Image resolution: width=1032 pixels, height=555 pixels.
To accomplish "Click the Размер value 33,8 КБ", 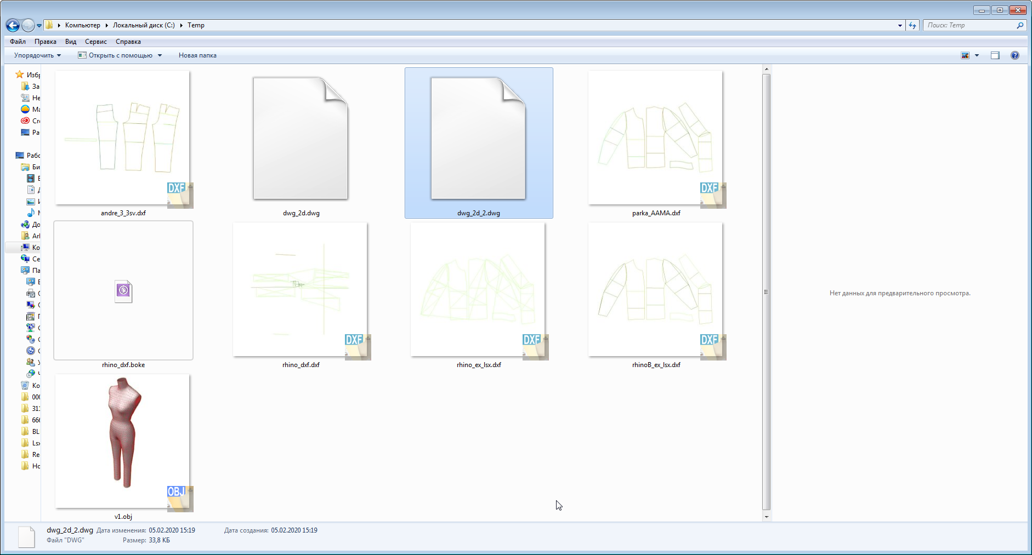I will [159, 540].
